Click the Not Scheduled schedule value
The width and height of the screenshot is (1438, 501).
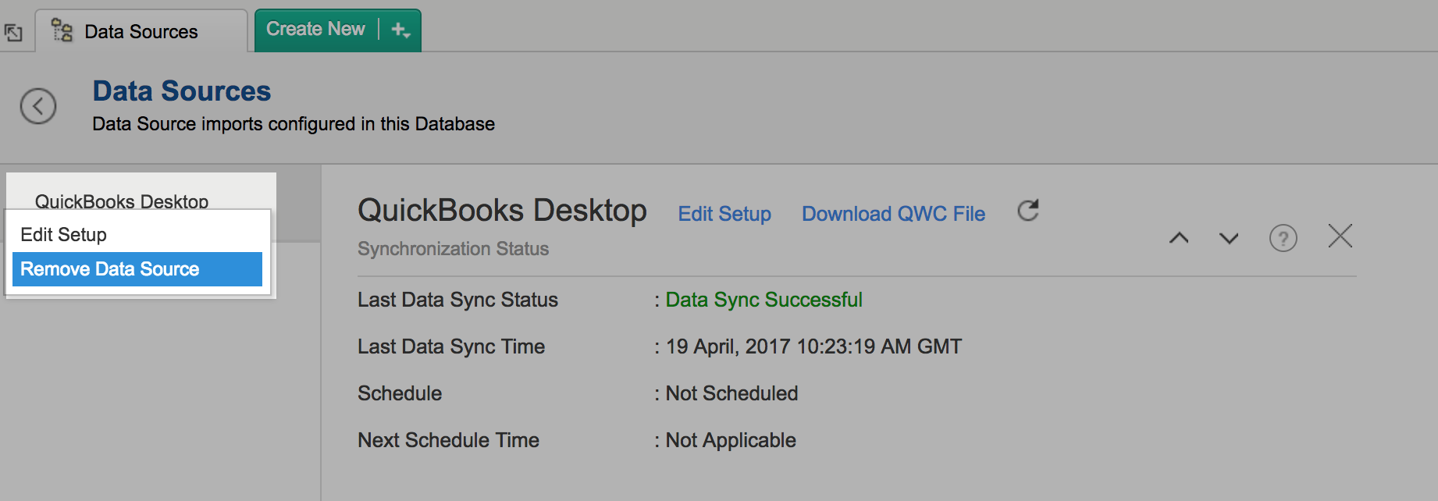tap(731, 393)
